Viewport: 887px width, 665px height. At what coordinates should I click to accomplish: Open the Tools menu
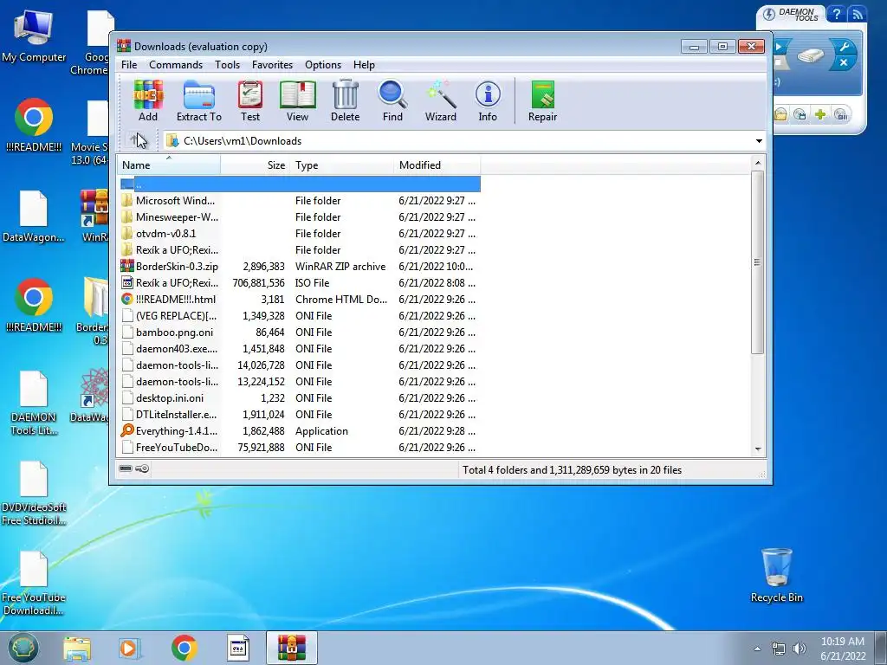227,64
